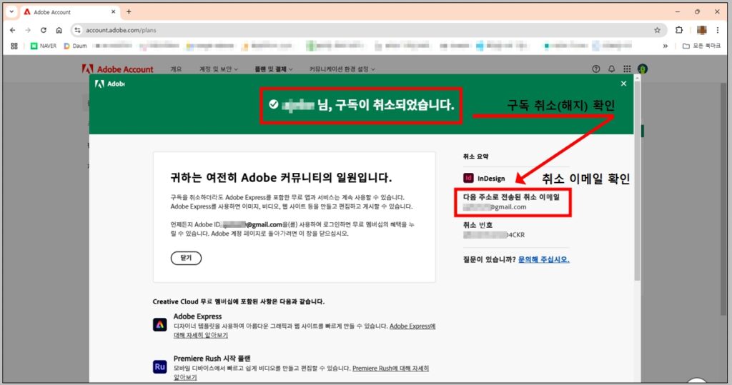Image resolution: width=732 pixels, height=385 pixels.
Task: Maximize the browser window
Action: (x=698, y=11)
